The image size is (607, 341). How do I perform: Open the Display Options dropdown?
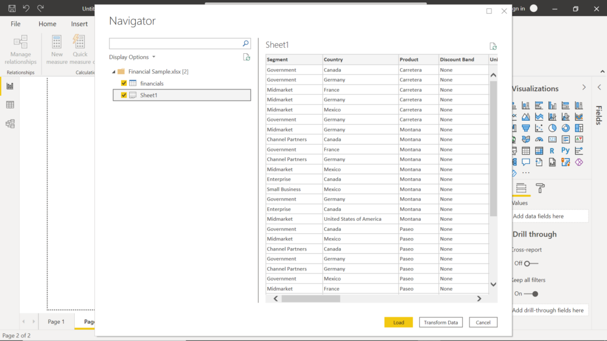[x=132, y=57]
